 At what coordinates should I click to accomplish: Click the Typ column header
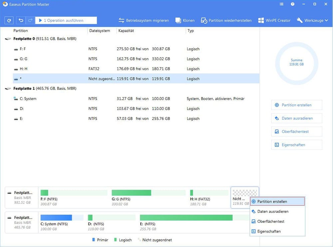[x=190, y=31]
